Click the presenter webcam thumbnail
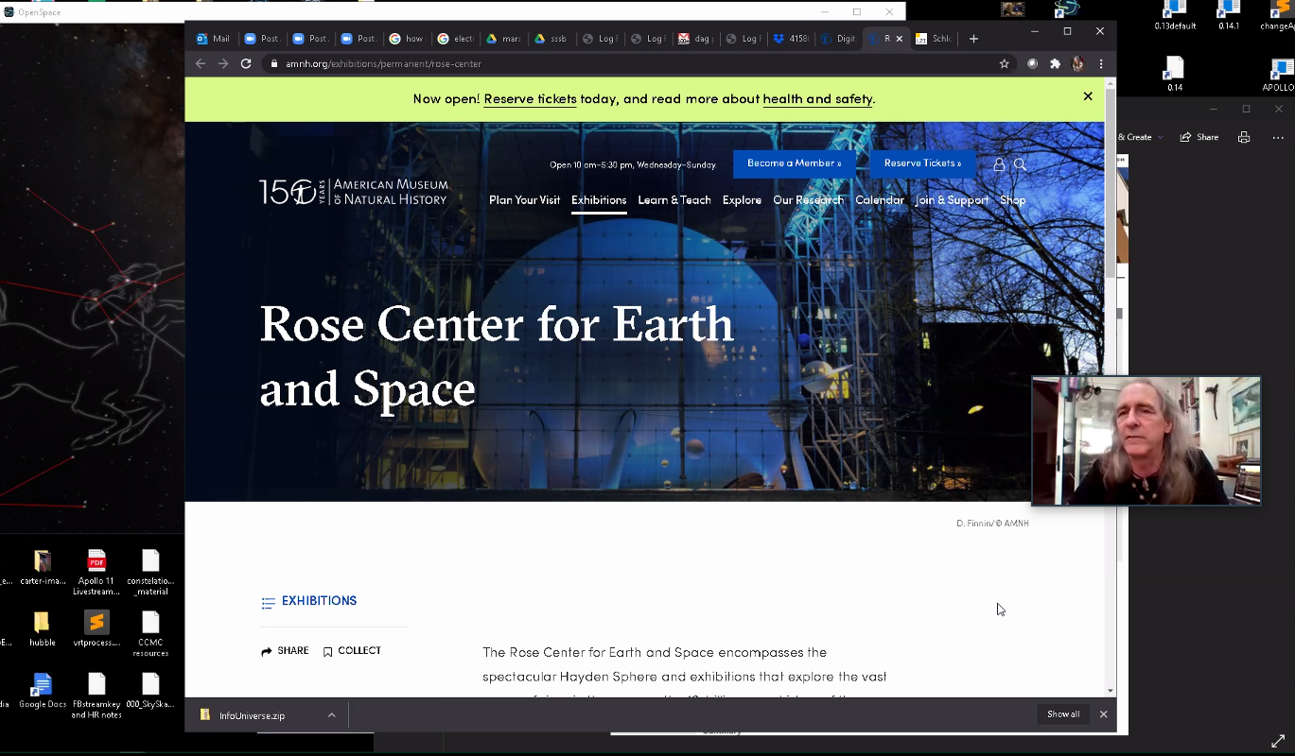This screenshot has height=756, width=1295. [1146, 440]
